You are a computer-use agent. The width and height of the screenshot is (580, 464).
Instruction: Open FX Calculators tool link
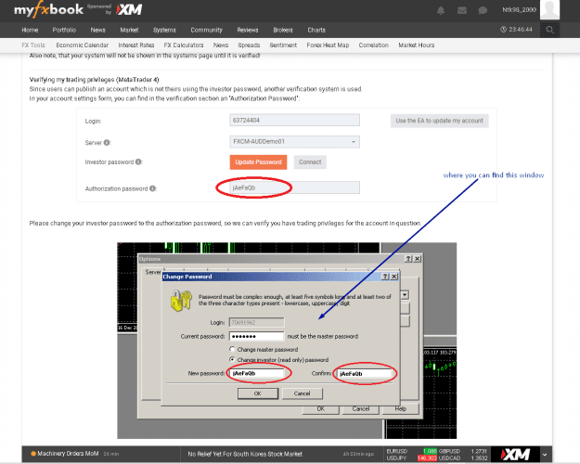click(x=184, y=45)
